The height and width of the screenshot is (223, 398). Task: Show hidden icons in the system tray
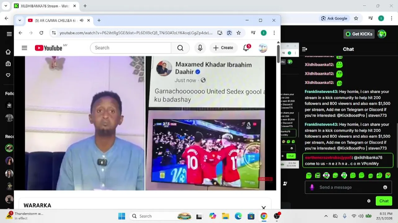[326, 216]
